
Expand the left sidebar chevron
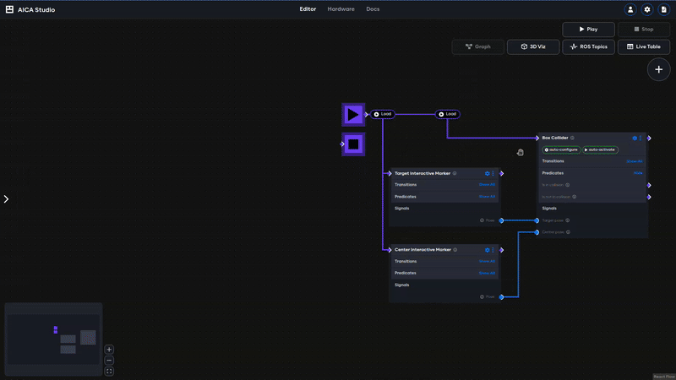point(6,199)
